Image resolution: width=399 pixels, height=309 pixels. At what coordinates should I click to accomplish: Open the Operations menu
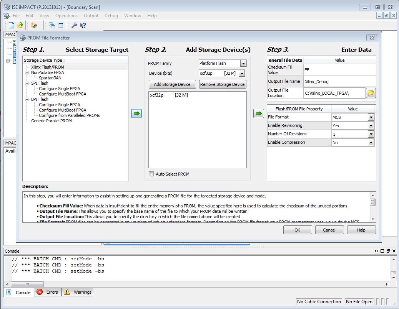66,16
